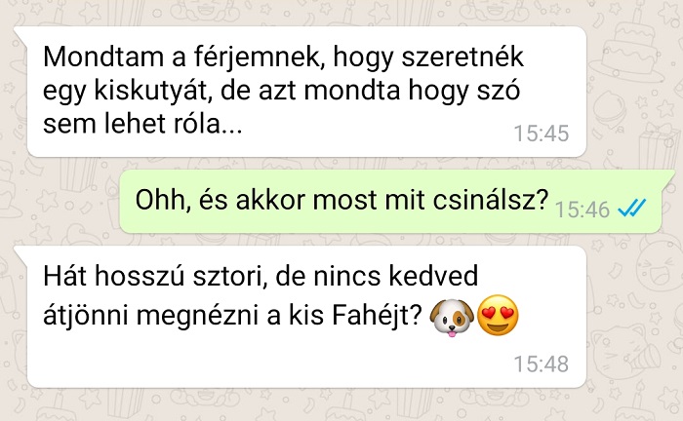
Task: Click the 15:46 timestamp in the green bubble
Action: (582, 210)
